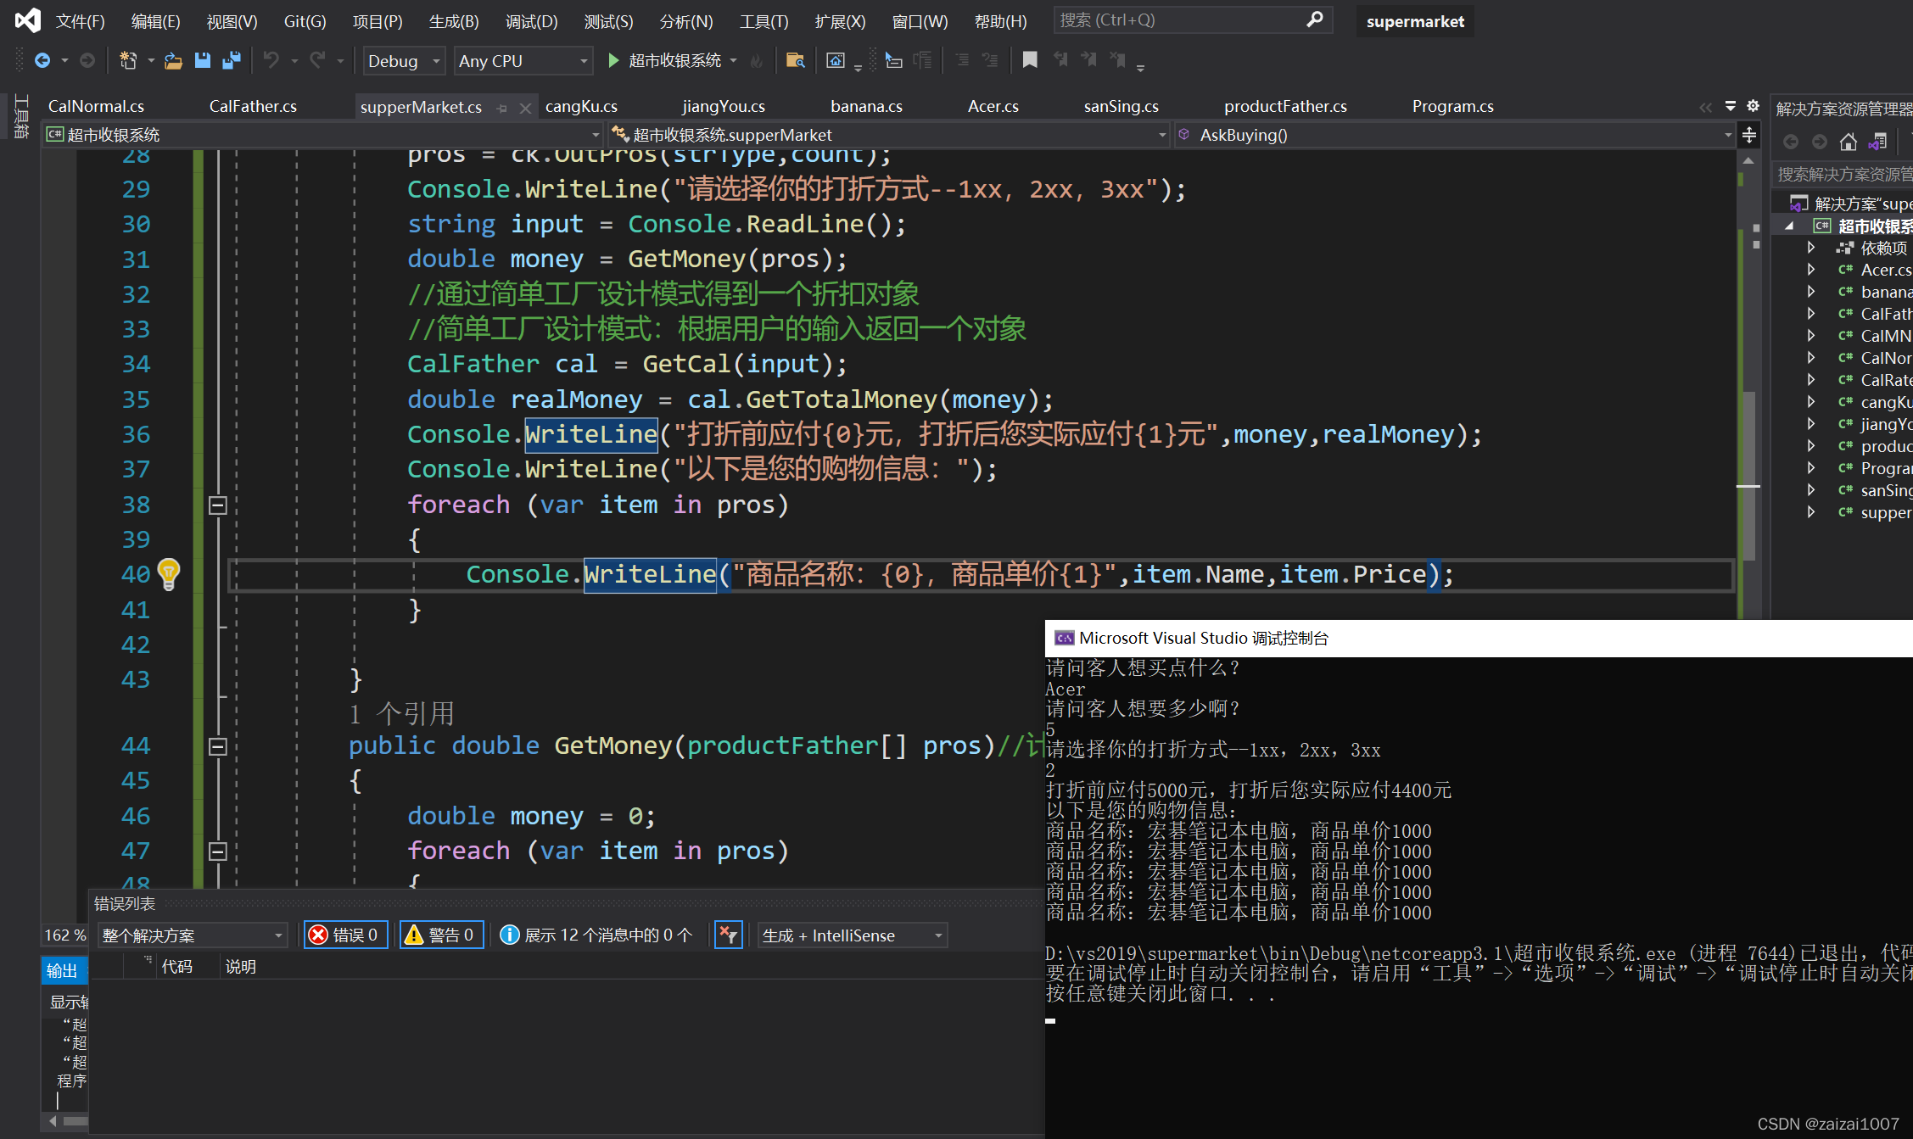This screenshot has height=1139, width=1913.
Task: Click the Home icon in Solution Explorer
Action: tap(1848, 142)
